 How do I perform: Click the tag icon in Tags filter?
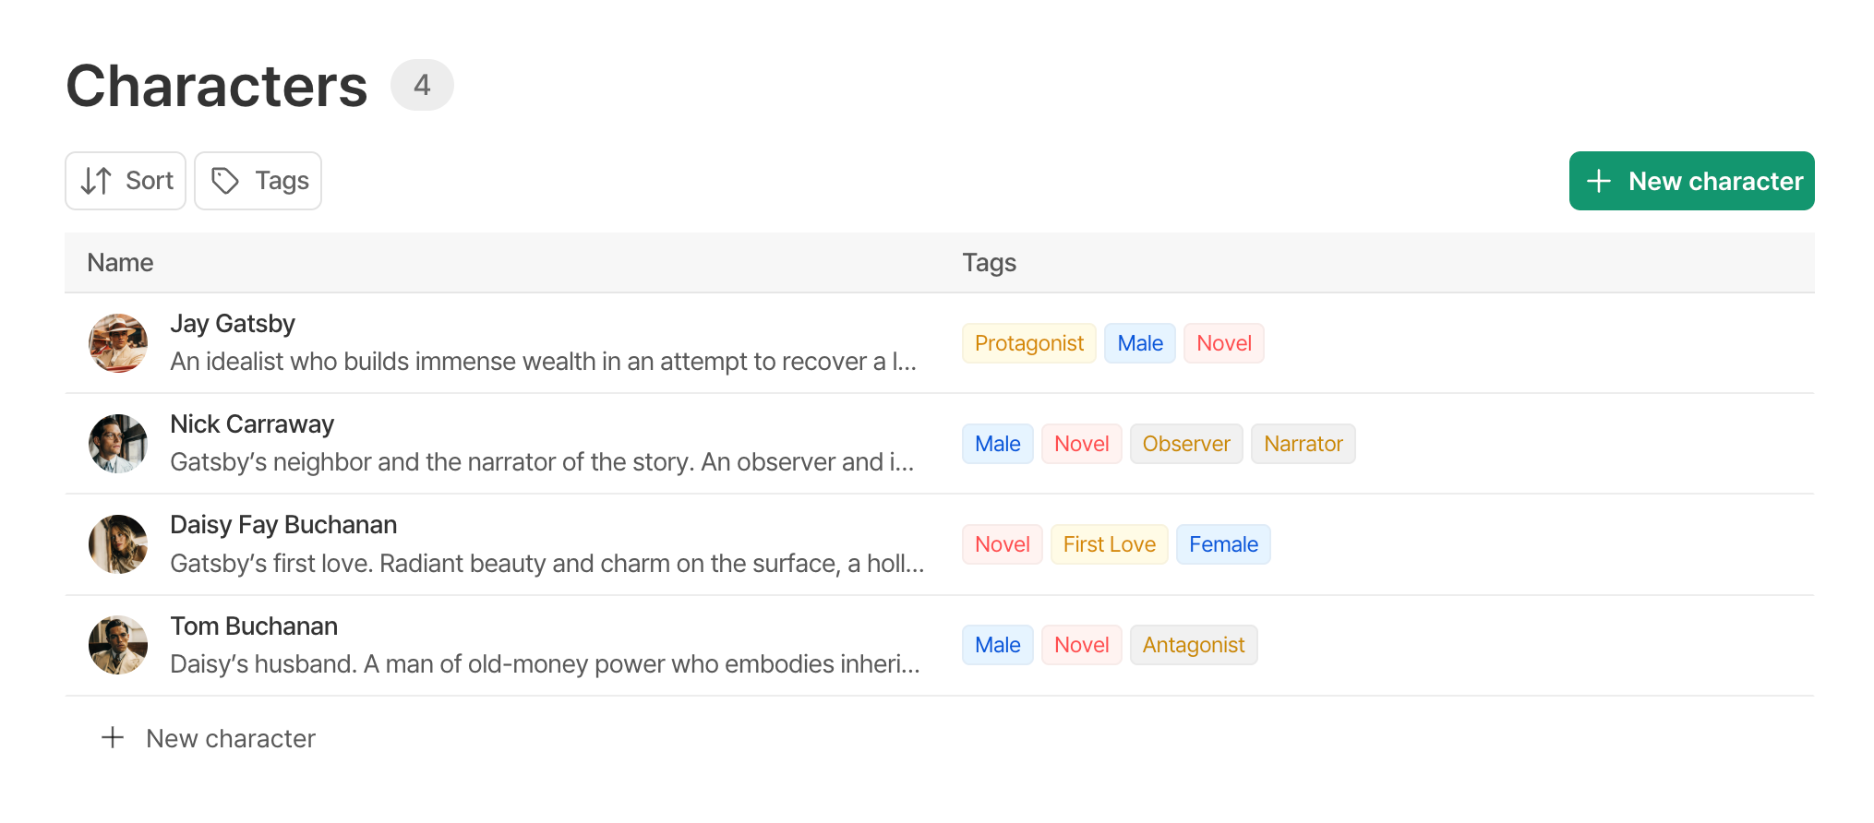[x=225, y=181]
